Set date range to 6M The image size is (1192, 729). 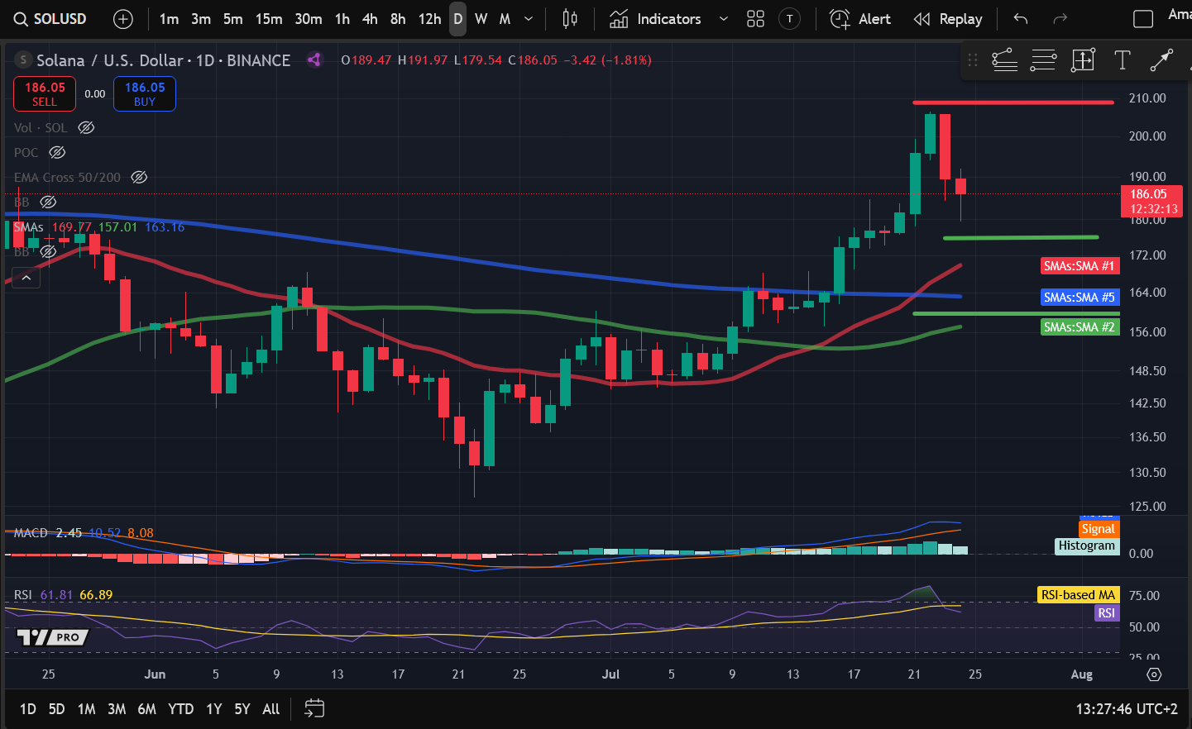coord(146,708)
